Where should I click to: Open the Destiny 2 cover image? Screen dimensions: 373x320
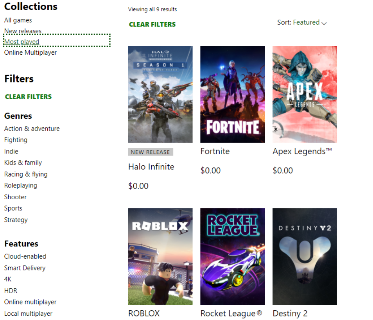click(x=305, y=257)
